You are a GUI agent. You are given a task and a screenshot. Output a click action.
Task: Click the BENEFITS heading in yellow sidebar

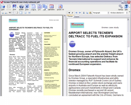click(x=47, y=70)
